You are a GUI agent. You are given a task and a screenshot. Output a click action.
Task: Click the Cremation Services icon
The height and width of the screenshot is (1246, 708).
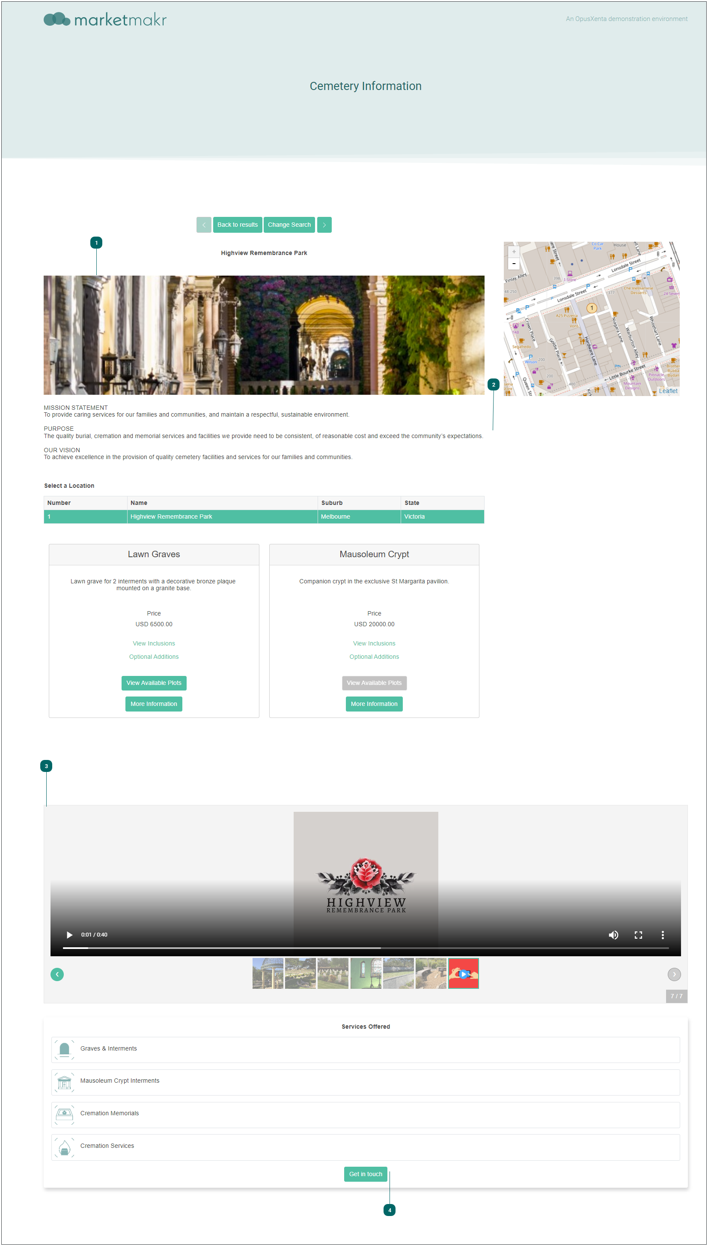pyautogui.click(x=64, y=1147)
